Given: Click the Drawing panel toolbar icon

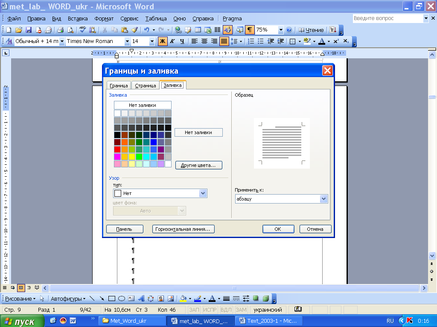Looking at the screenshot, I should [227, 30].
